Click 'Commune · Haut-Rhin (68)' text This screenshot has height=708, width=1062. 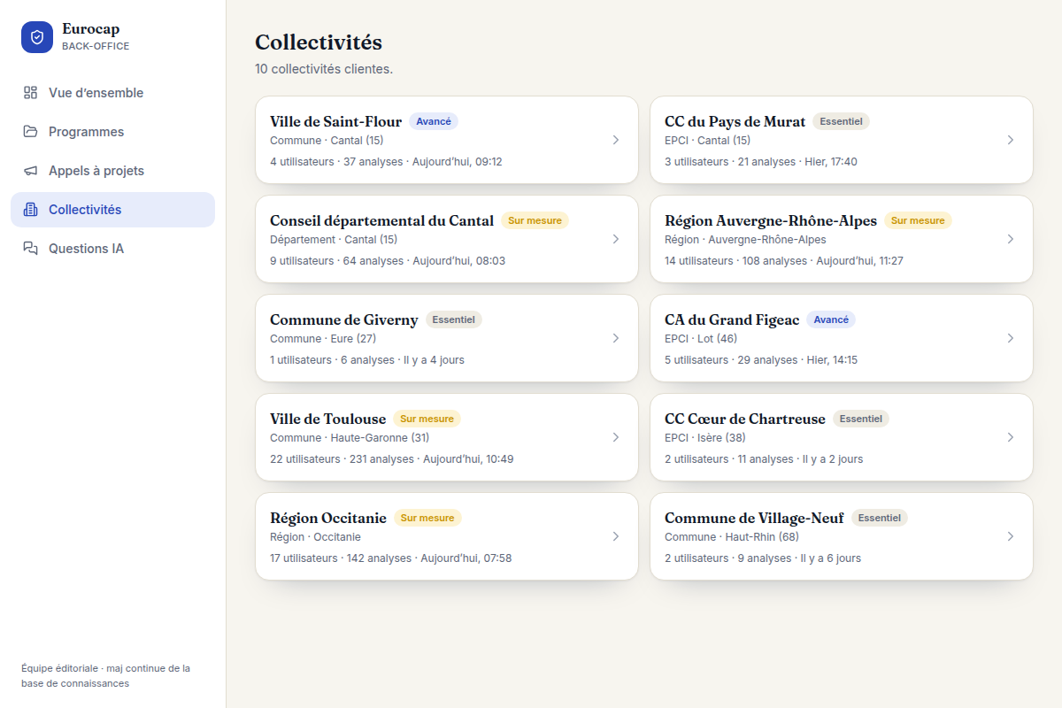[x=732, y=537]
